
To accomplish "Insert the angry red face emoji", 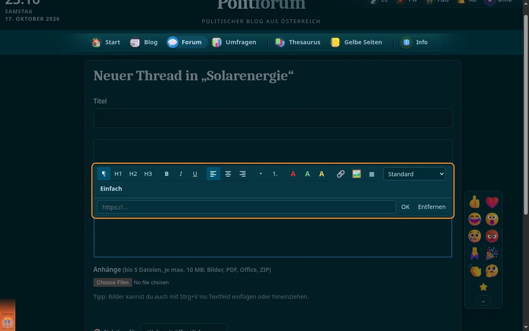I will (x=492, y=236).
